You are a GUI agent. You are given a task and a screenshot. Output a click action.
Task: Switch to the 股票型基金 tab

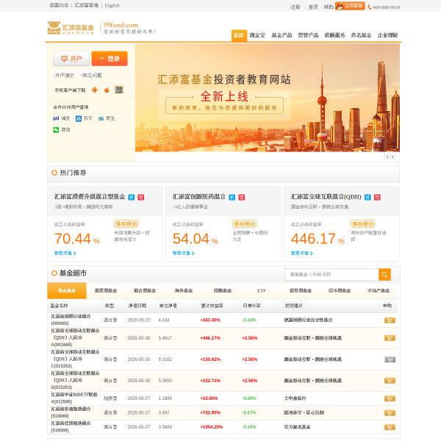pos(106,291)
